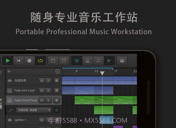
Task: Select the 合成吉他 track name
Action: 20,80
